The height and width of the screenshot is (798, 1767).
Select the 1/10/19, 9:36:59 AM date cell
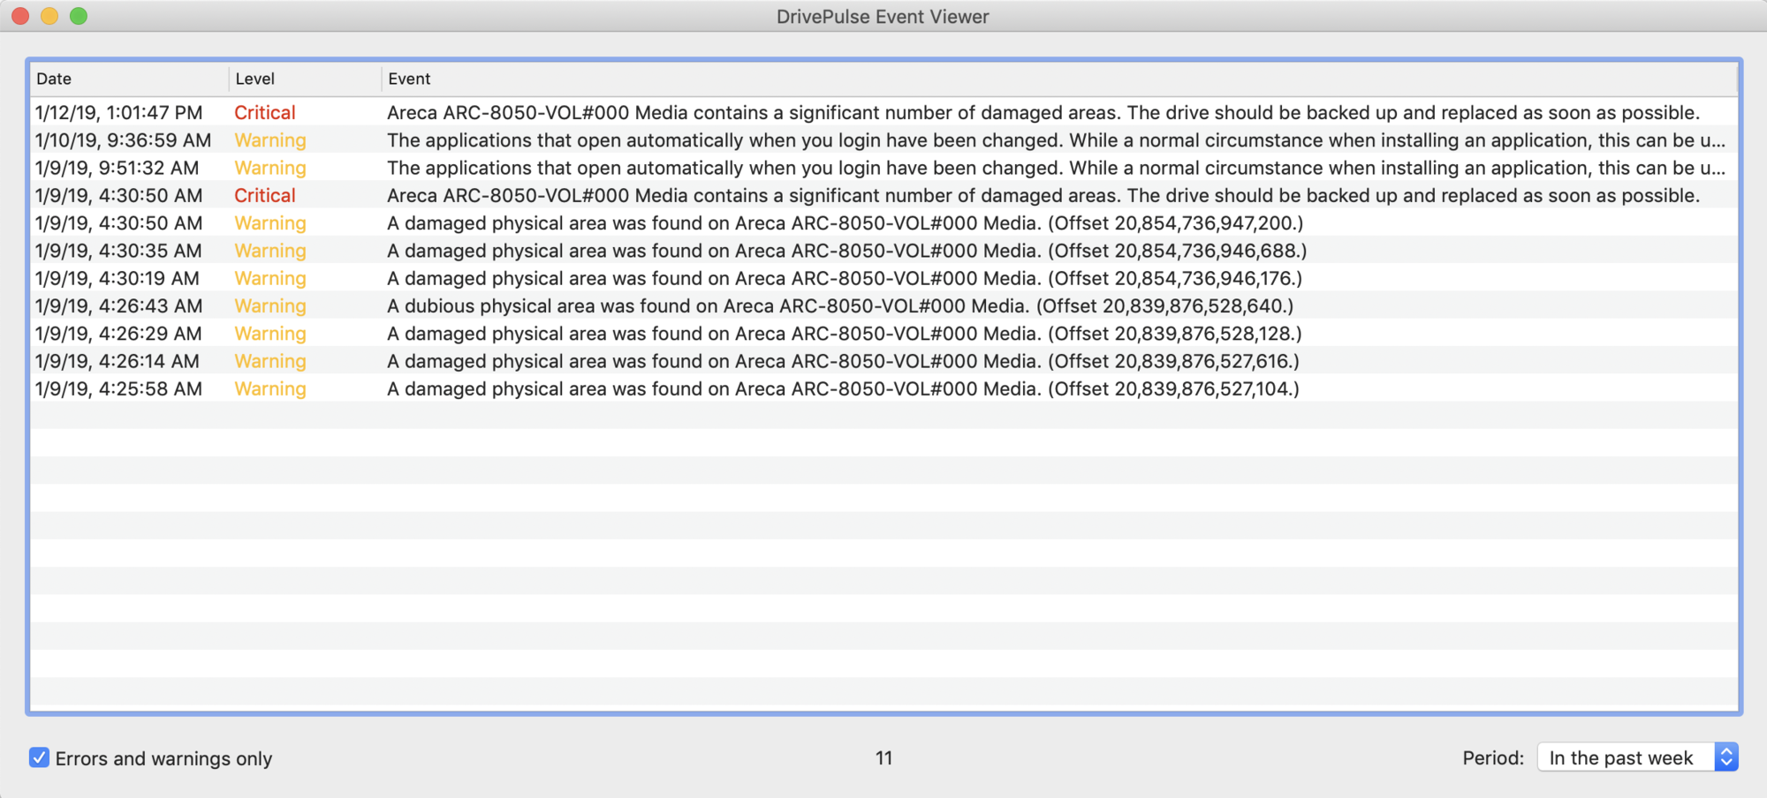[x=124, y=140]
